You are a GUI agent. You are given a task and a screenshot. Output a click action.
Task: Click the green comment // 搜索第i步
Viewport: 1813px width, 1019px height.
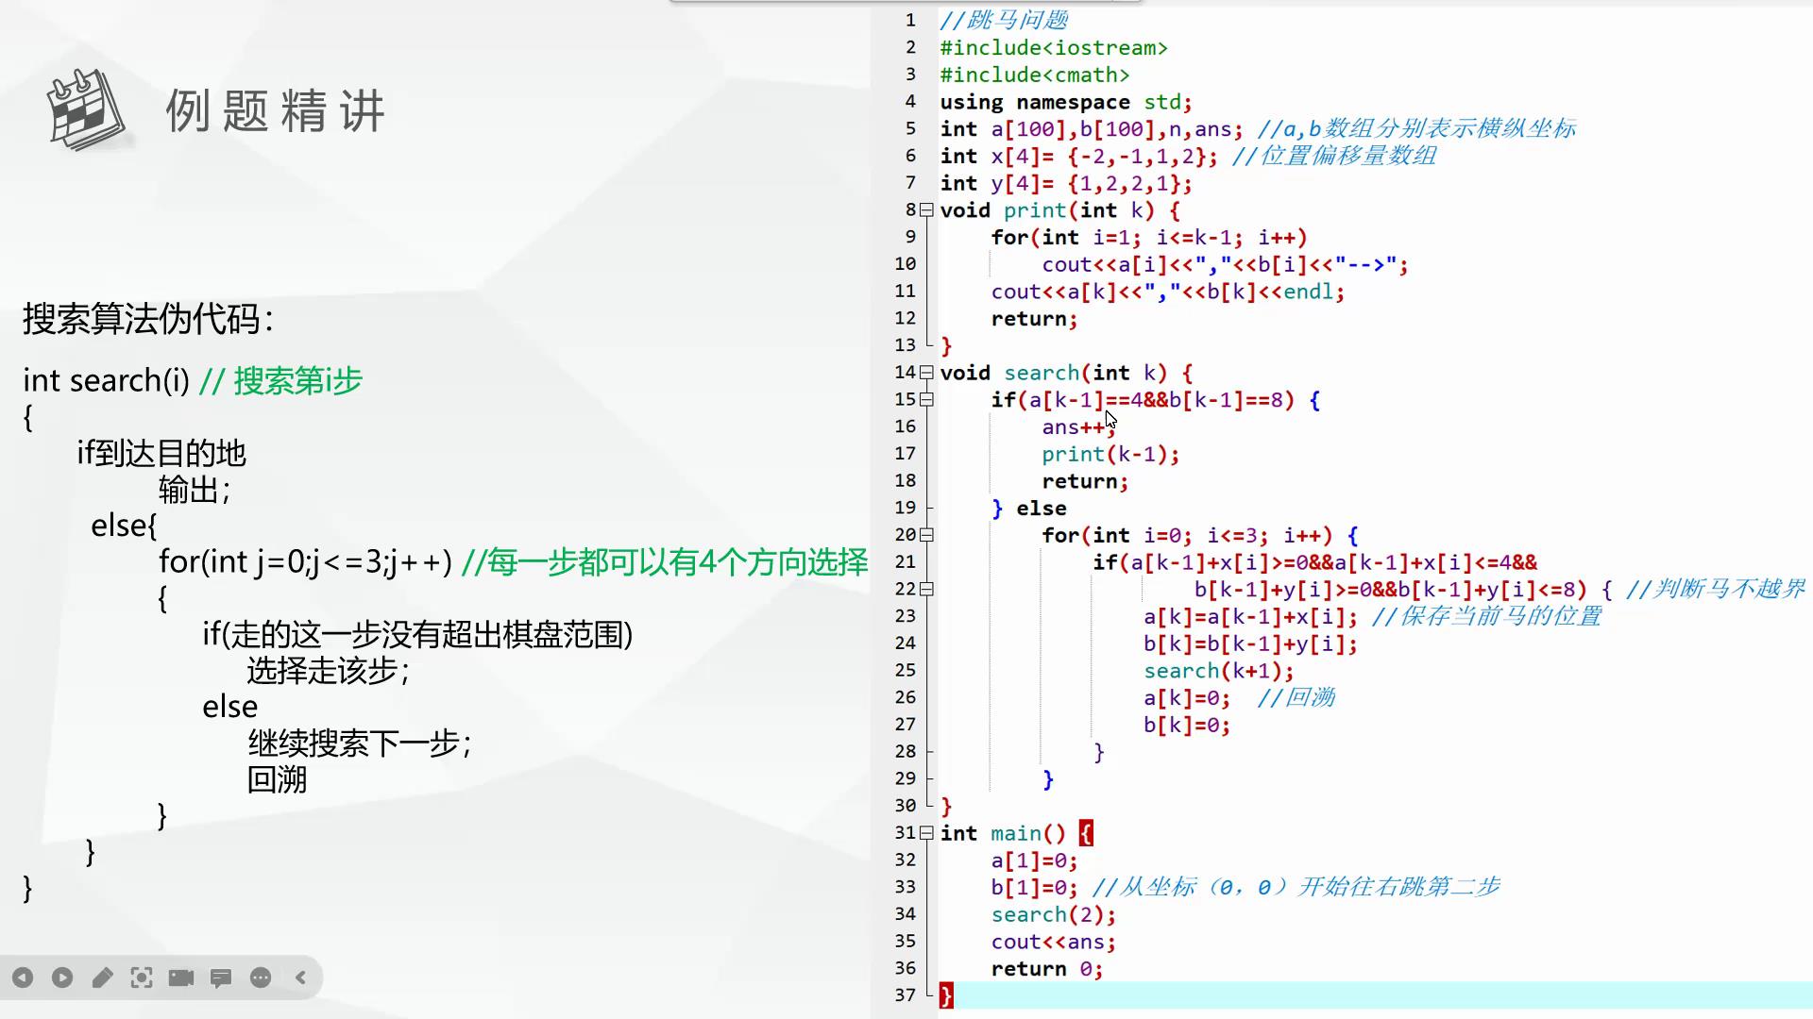280,380
